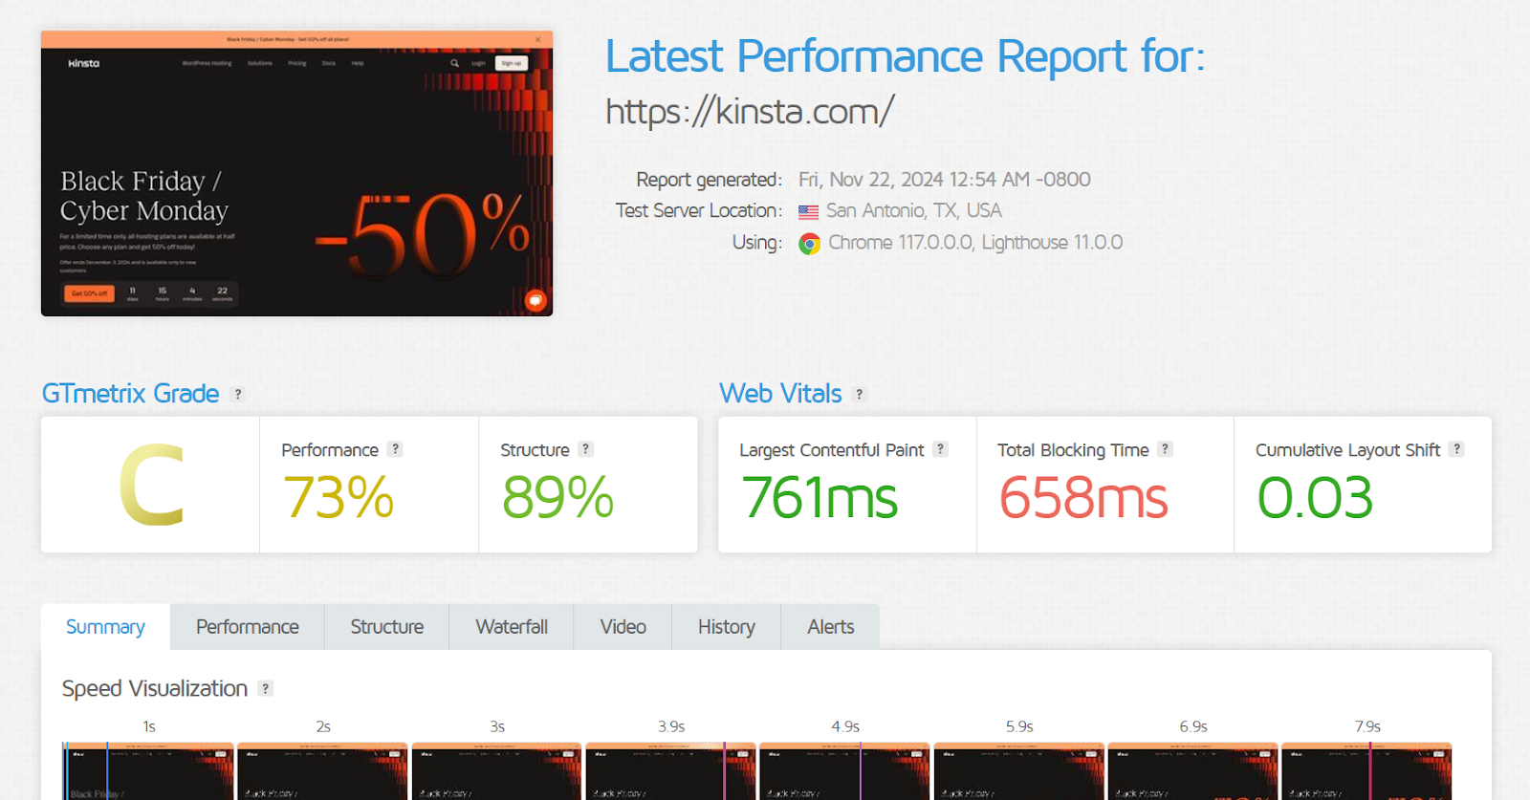Open Cumulative Layout Shift help icon
Image resolution: width=1530 pixels, height=800 pixels.
click(x=1456, y=449)
